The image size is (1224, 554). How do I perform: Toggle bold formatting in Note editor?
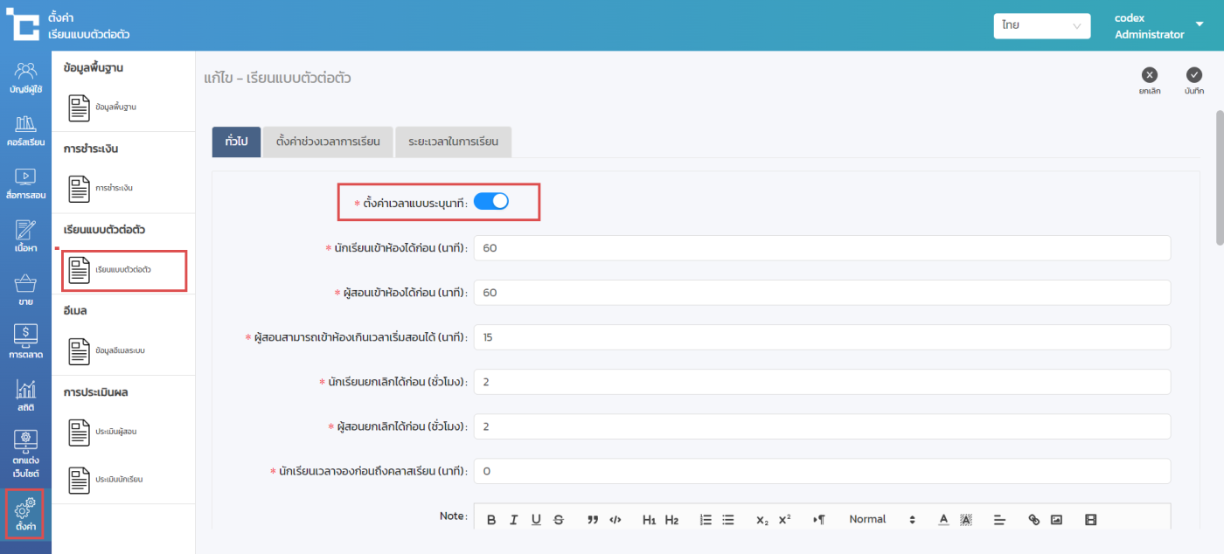[x=491, y=520]
